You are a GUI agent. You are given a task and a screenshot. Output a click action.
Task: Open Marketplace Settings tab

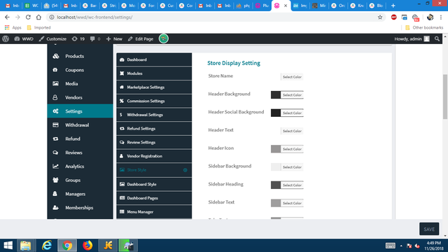point(154,87)
